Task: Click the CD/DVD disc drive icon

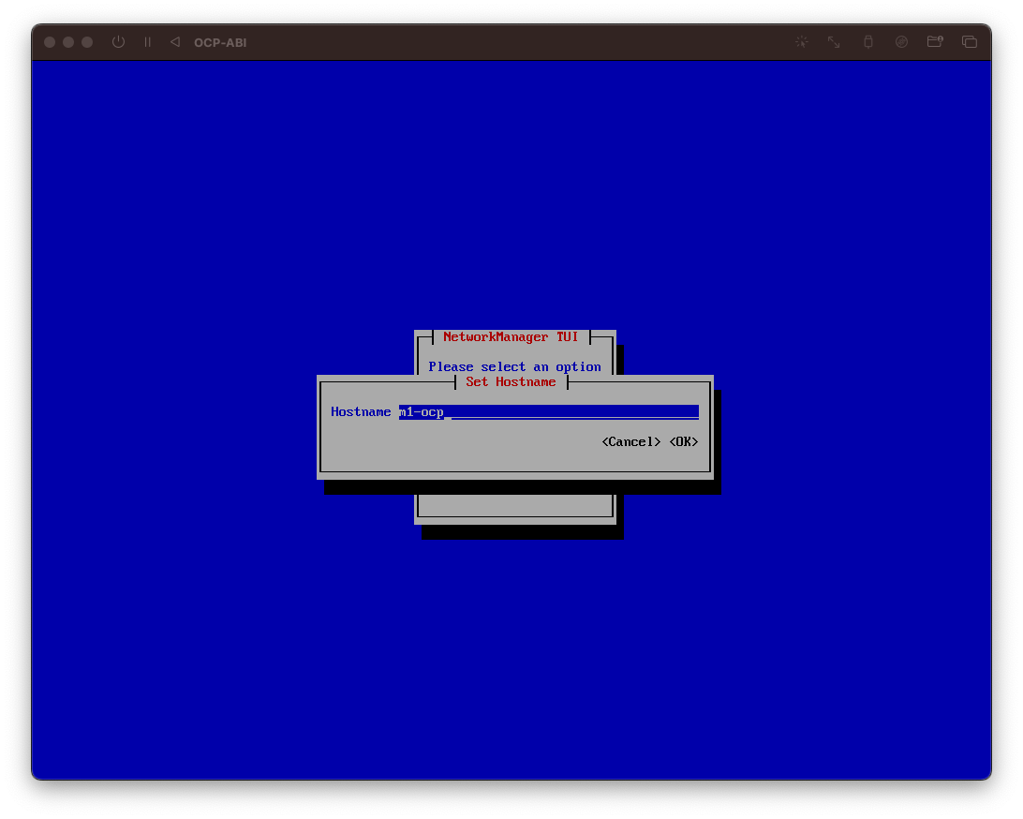Action: tap(901, 42)
